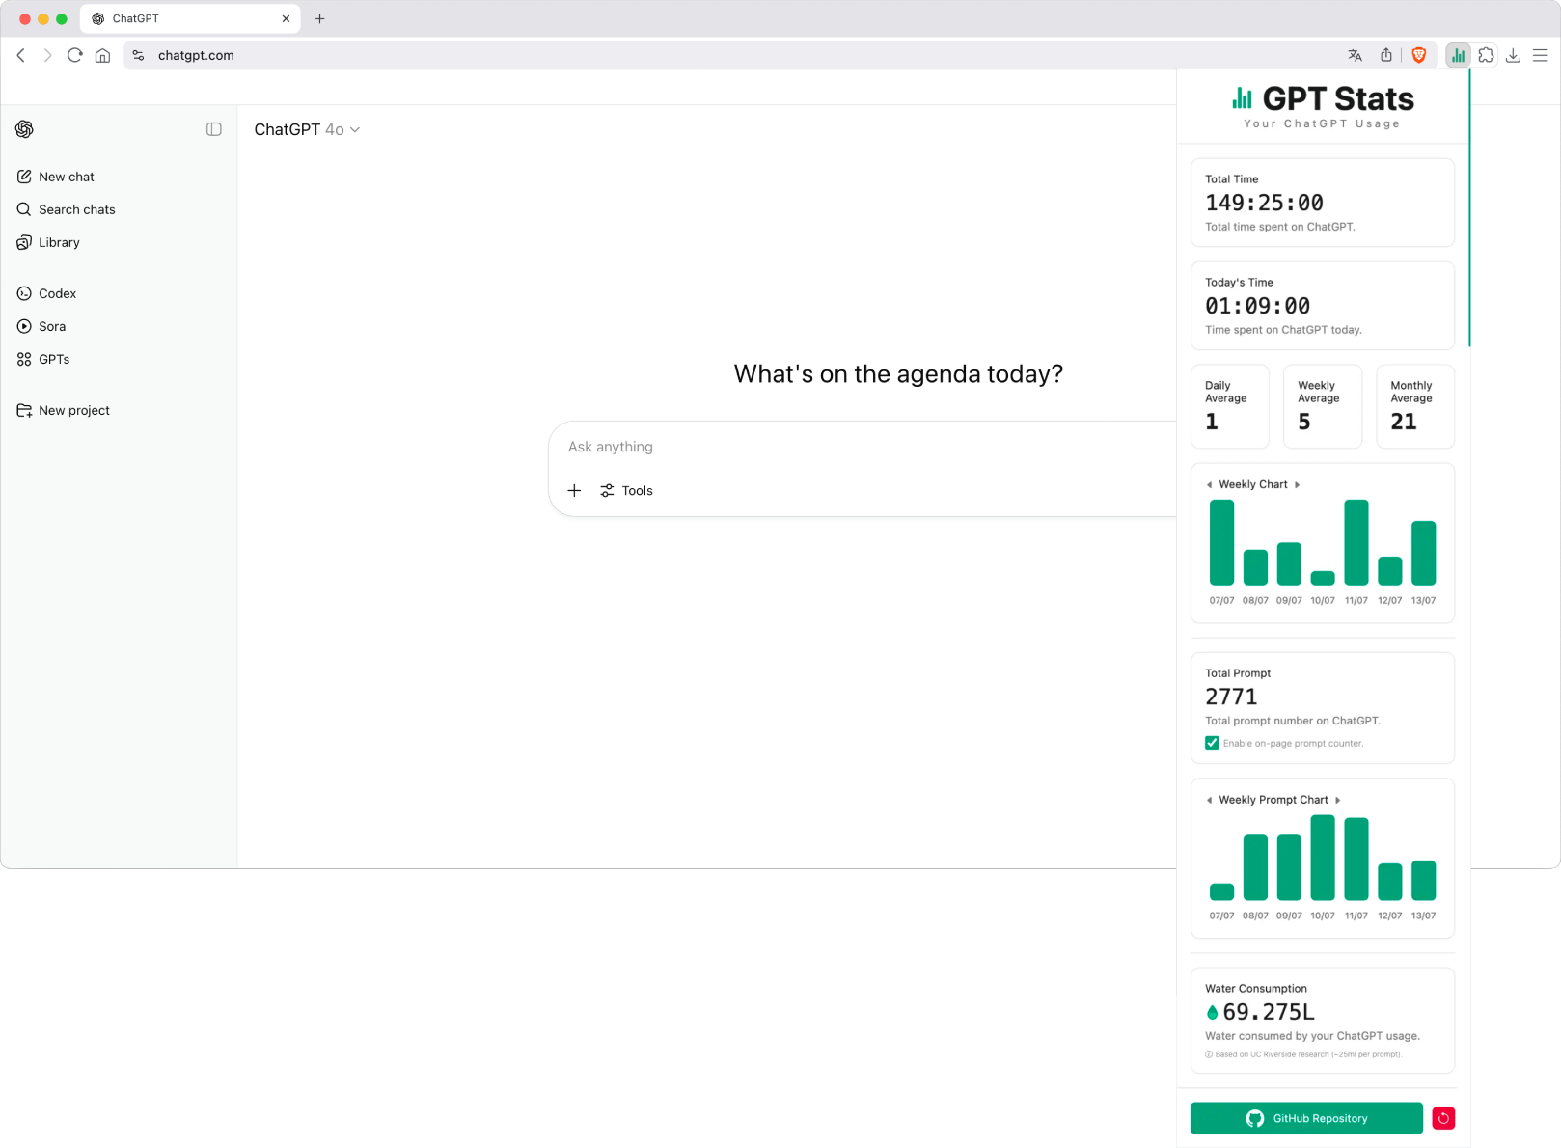The image size is (1561, 1148).
Task: Click the plus icon to attach files
Action: tap(574, 490)
